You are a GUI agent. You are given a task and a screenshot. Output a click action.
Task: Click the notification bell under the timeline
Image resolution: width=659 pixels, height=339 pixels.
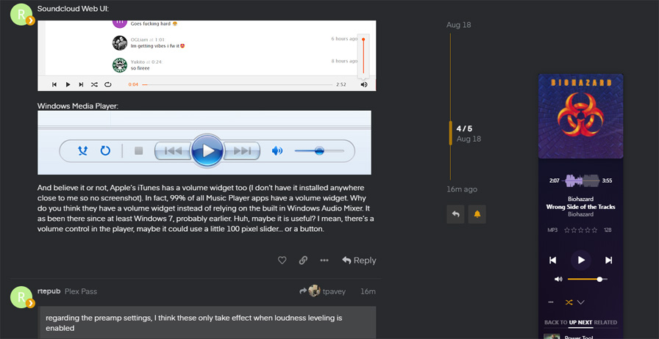[477, 214]
